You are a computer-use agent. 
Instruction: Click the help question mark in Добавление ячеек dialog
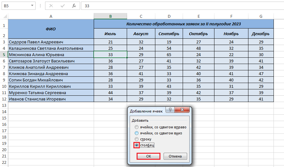point(170,110)
